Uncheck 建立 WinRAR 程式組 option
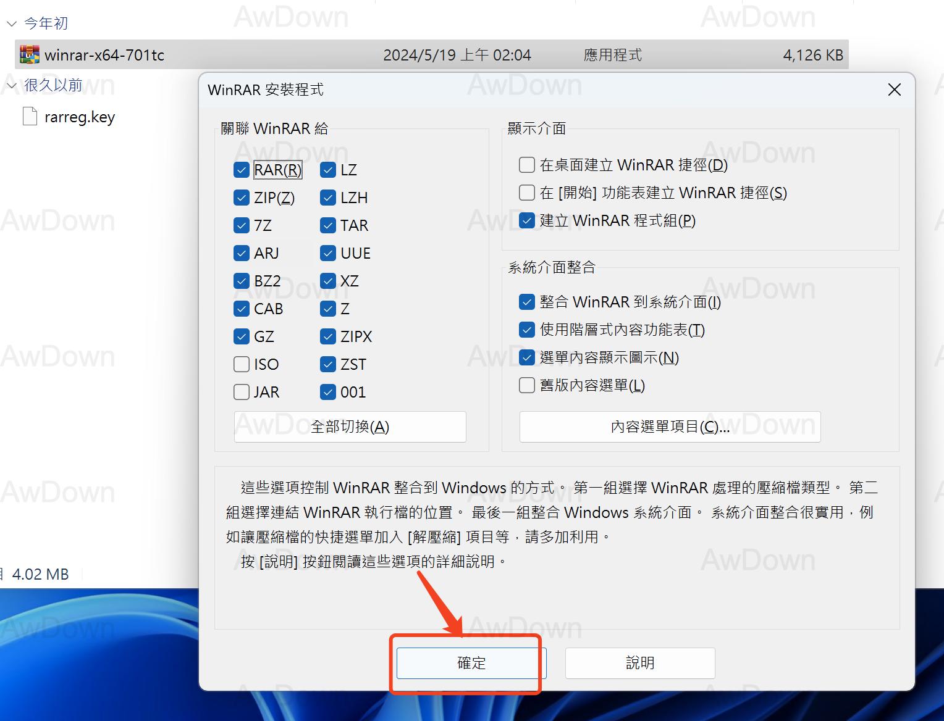This screenshot has height=721, width=944. [x=527, y=220]
